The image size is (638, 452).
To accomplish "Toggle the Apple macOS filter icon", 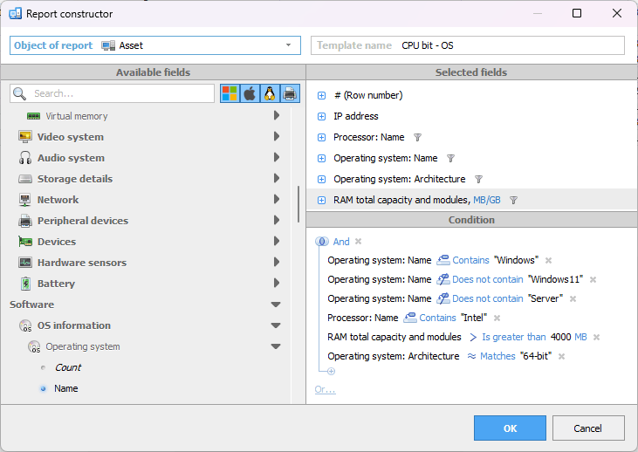I will 250,93.
